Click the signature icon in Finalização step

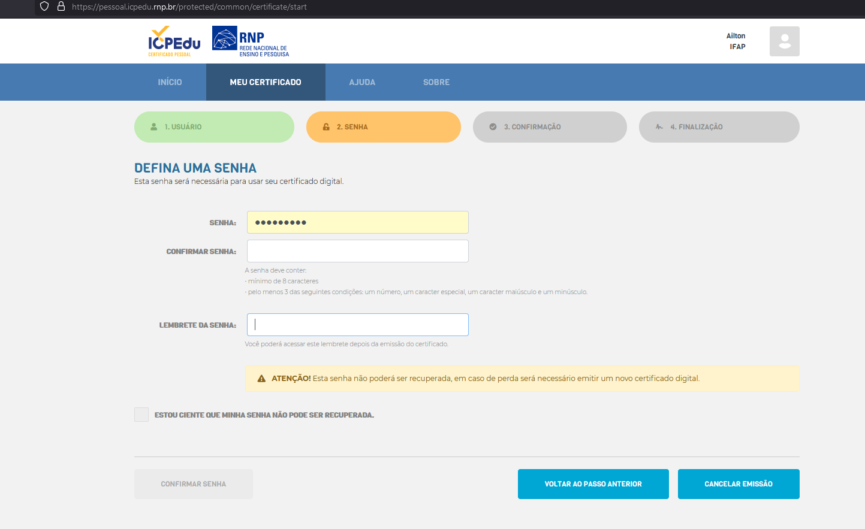coord(659,127)
